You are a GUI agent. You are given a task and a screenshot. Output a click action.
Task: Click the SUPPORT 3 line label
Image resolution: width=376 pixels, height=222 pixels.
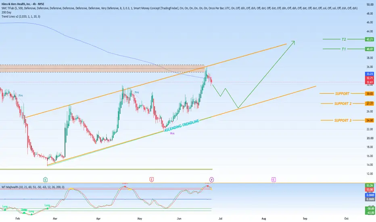pyautogui.click(x=343, y=120)
